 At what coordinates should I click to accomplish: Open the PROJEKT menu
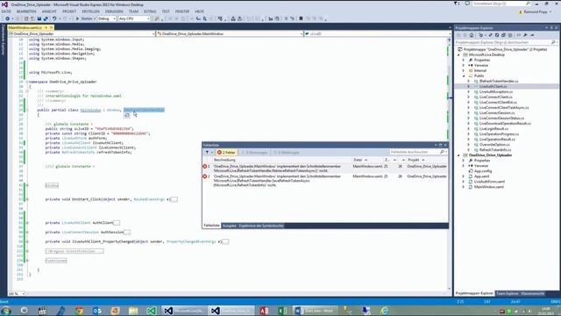coord(69,11)
